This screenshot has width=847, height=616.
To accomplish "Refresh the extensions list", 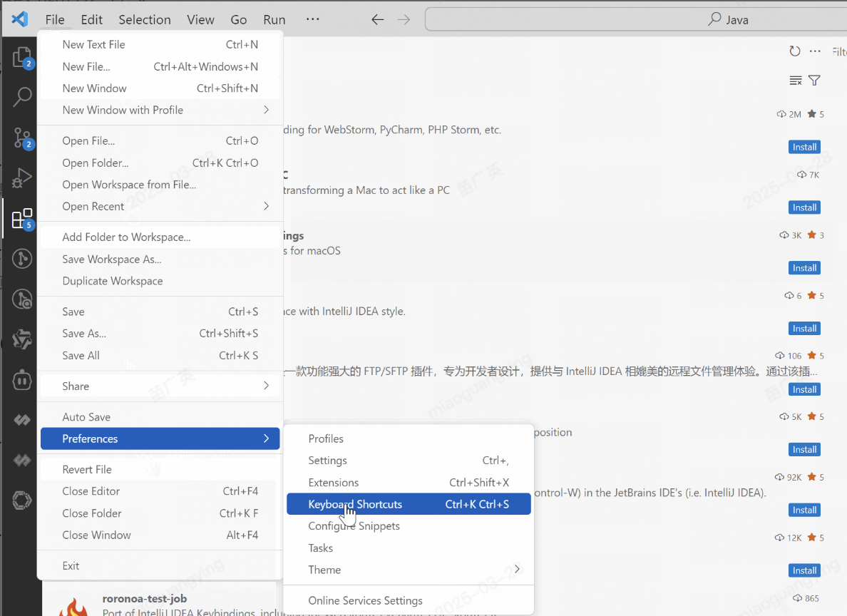I will (795, 51).
